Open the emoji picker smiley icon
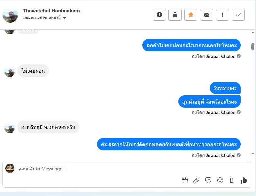 (220, 180)
